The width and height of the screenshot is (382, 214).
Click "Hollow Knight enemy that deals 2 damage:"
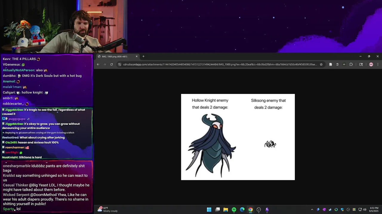click(210, 104)
